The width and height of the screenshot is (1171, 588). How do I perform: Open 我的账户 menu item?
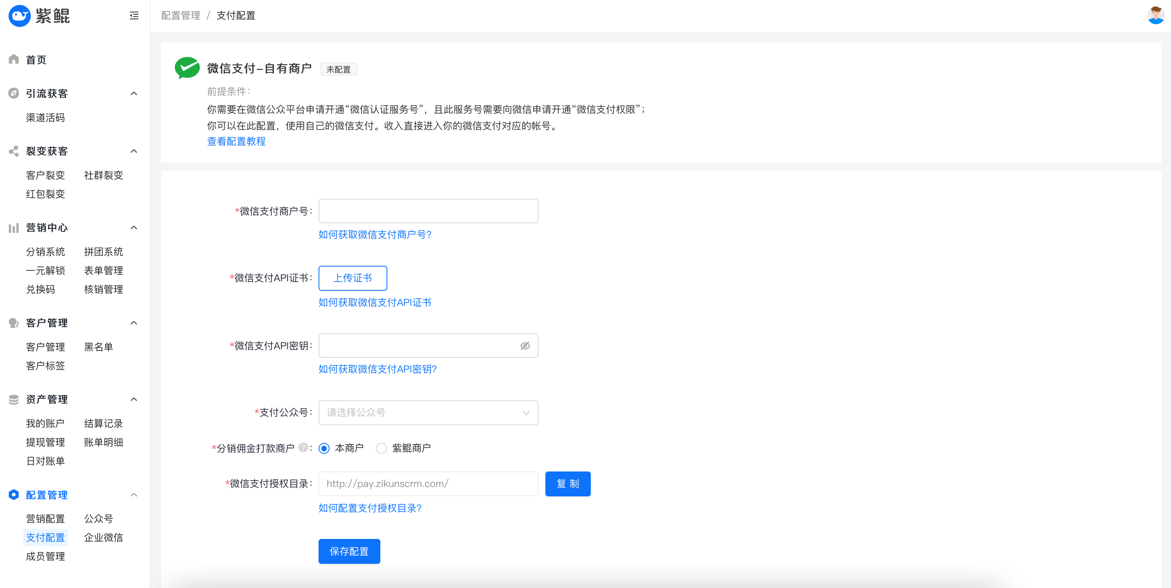click(45, 423)
